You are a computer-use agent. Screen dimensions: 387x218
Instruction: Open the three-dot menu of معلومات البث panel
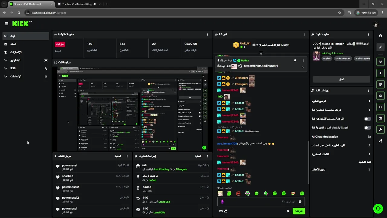click(x=368, y=35)
